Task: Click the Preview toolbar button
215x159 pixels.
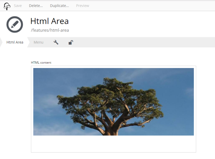Action: click(x=83, y=6)
